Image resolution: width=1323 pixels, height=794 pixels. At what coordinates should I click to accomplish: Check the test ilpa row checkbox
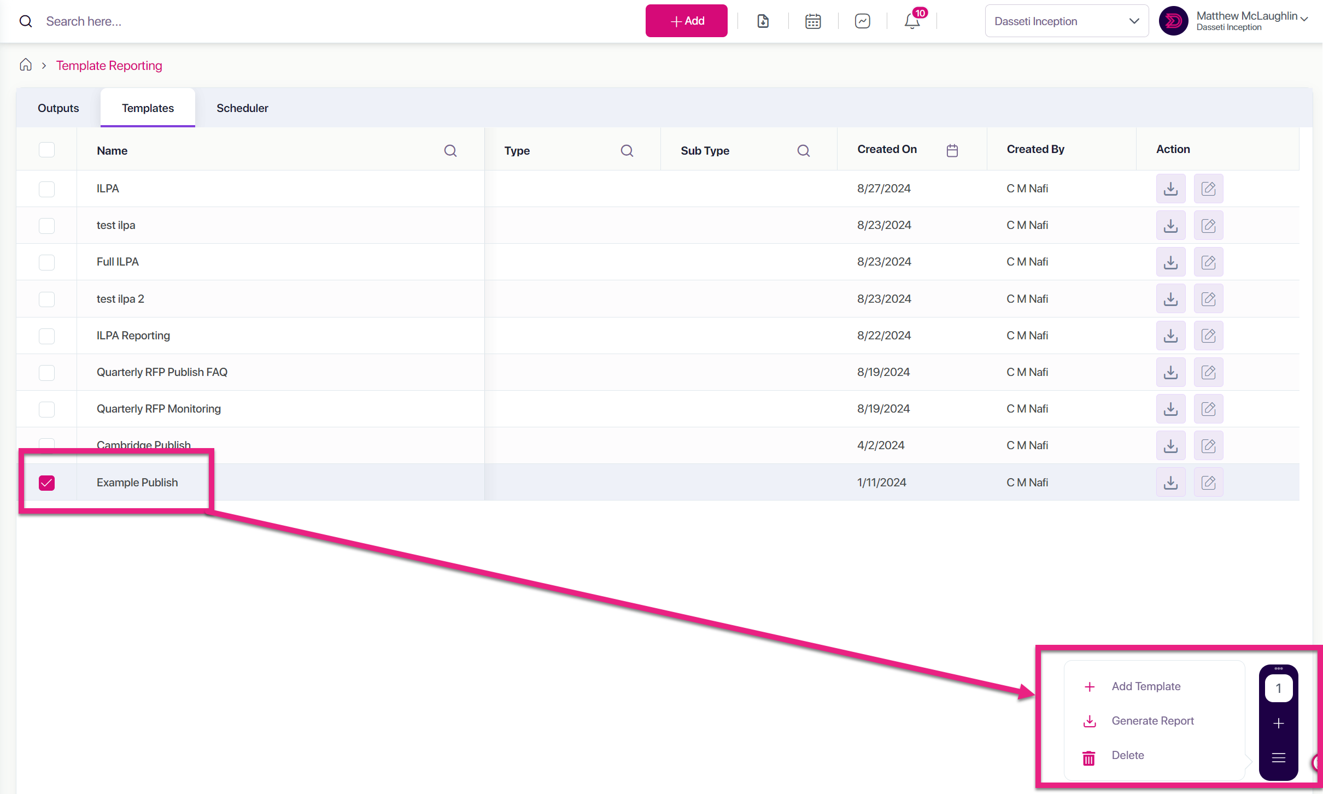[47, 226]
